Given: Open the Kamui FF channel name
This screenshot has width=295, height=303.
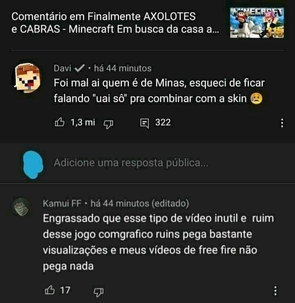Looking at the screenshot, I should pos(62,203).
